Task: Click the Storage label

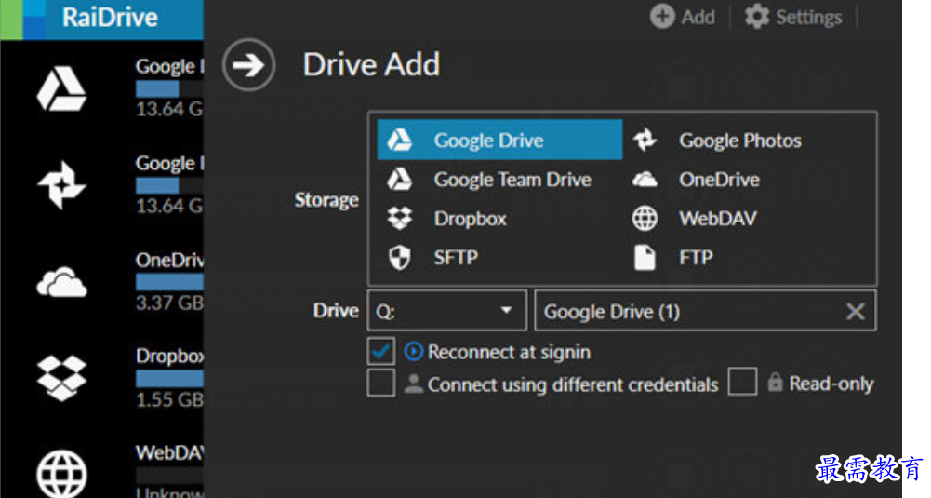Action: pyautogui.click(x=326, y=200)
